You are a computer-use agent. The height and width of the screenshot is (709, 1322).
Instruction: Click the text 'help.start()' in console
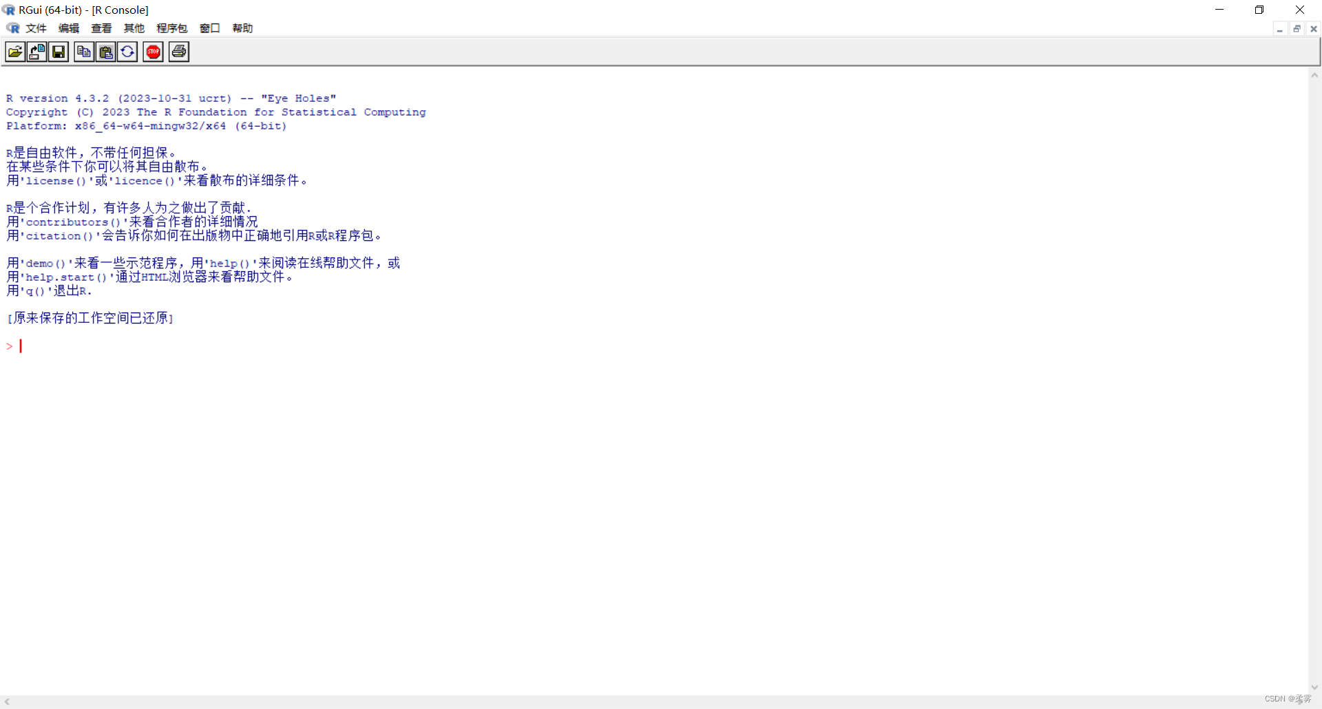(66, 277)
